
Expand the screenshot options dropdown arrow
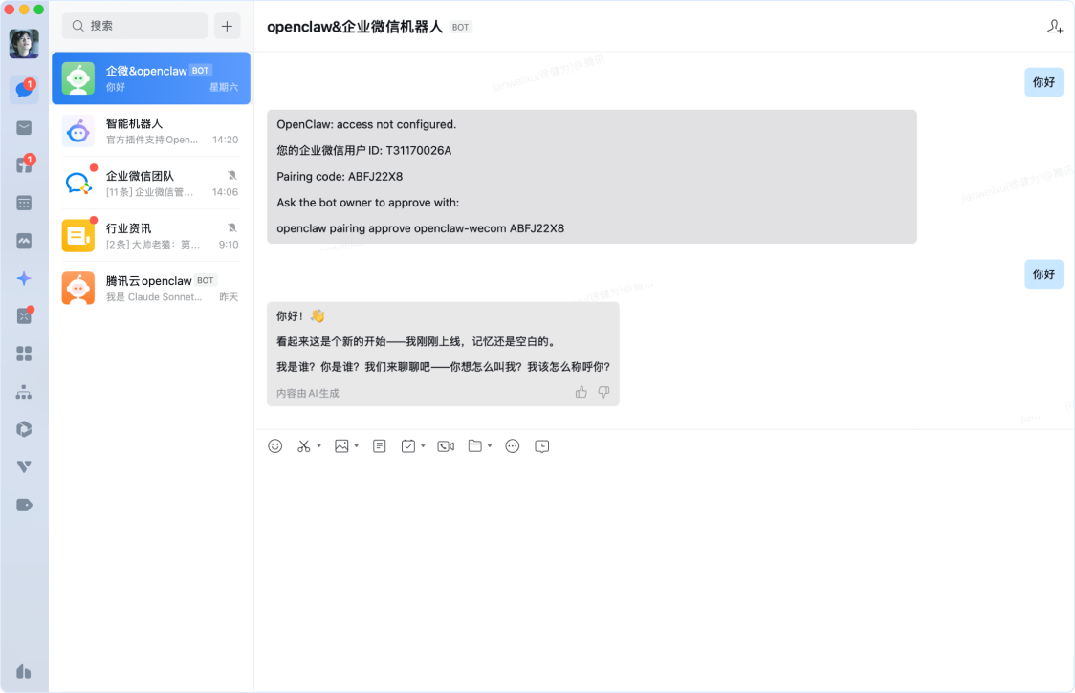tap(319, 446)
